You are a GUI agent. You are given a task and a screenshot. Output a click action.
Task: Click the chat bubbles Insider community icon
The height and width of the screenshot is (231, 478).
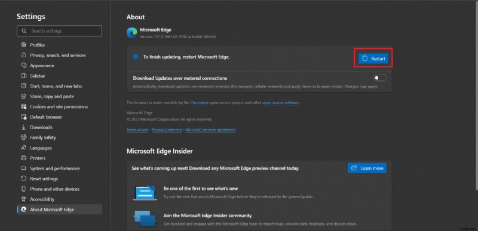click(145, 219)
